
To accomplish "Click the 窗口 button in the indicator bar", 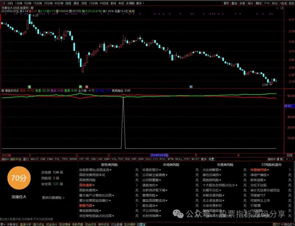I will [26, 159].
